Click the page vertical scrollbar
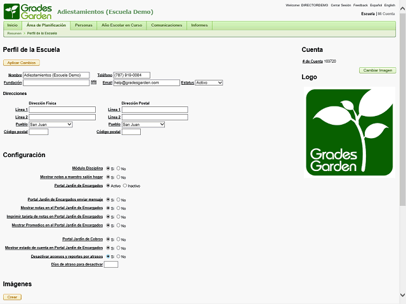Viewport: 406px width, 304px height. click(x=402, y=127)
